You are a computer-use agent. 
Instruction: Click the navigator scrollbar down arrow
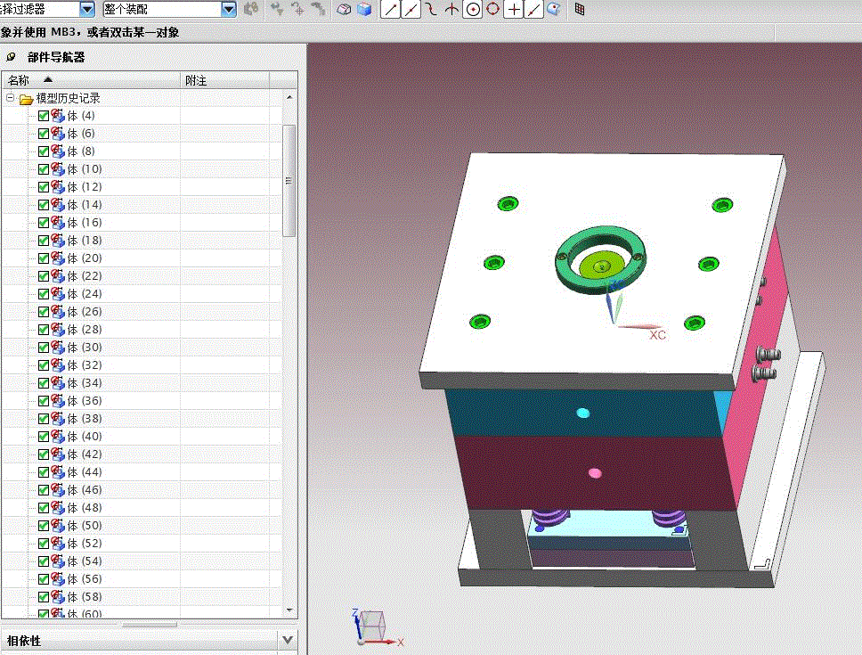coord(289,609)
